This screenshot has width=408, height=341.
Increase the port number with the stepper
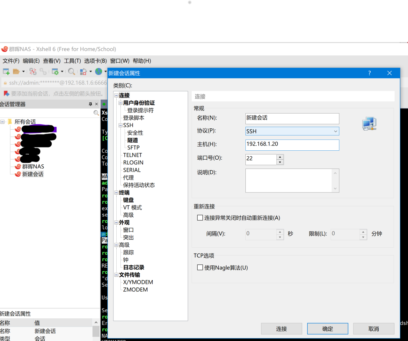[280, 157]
